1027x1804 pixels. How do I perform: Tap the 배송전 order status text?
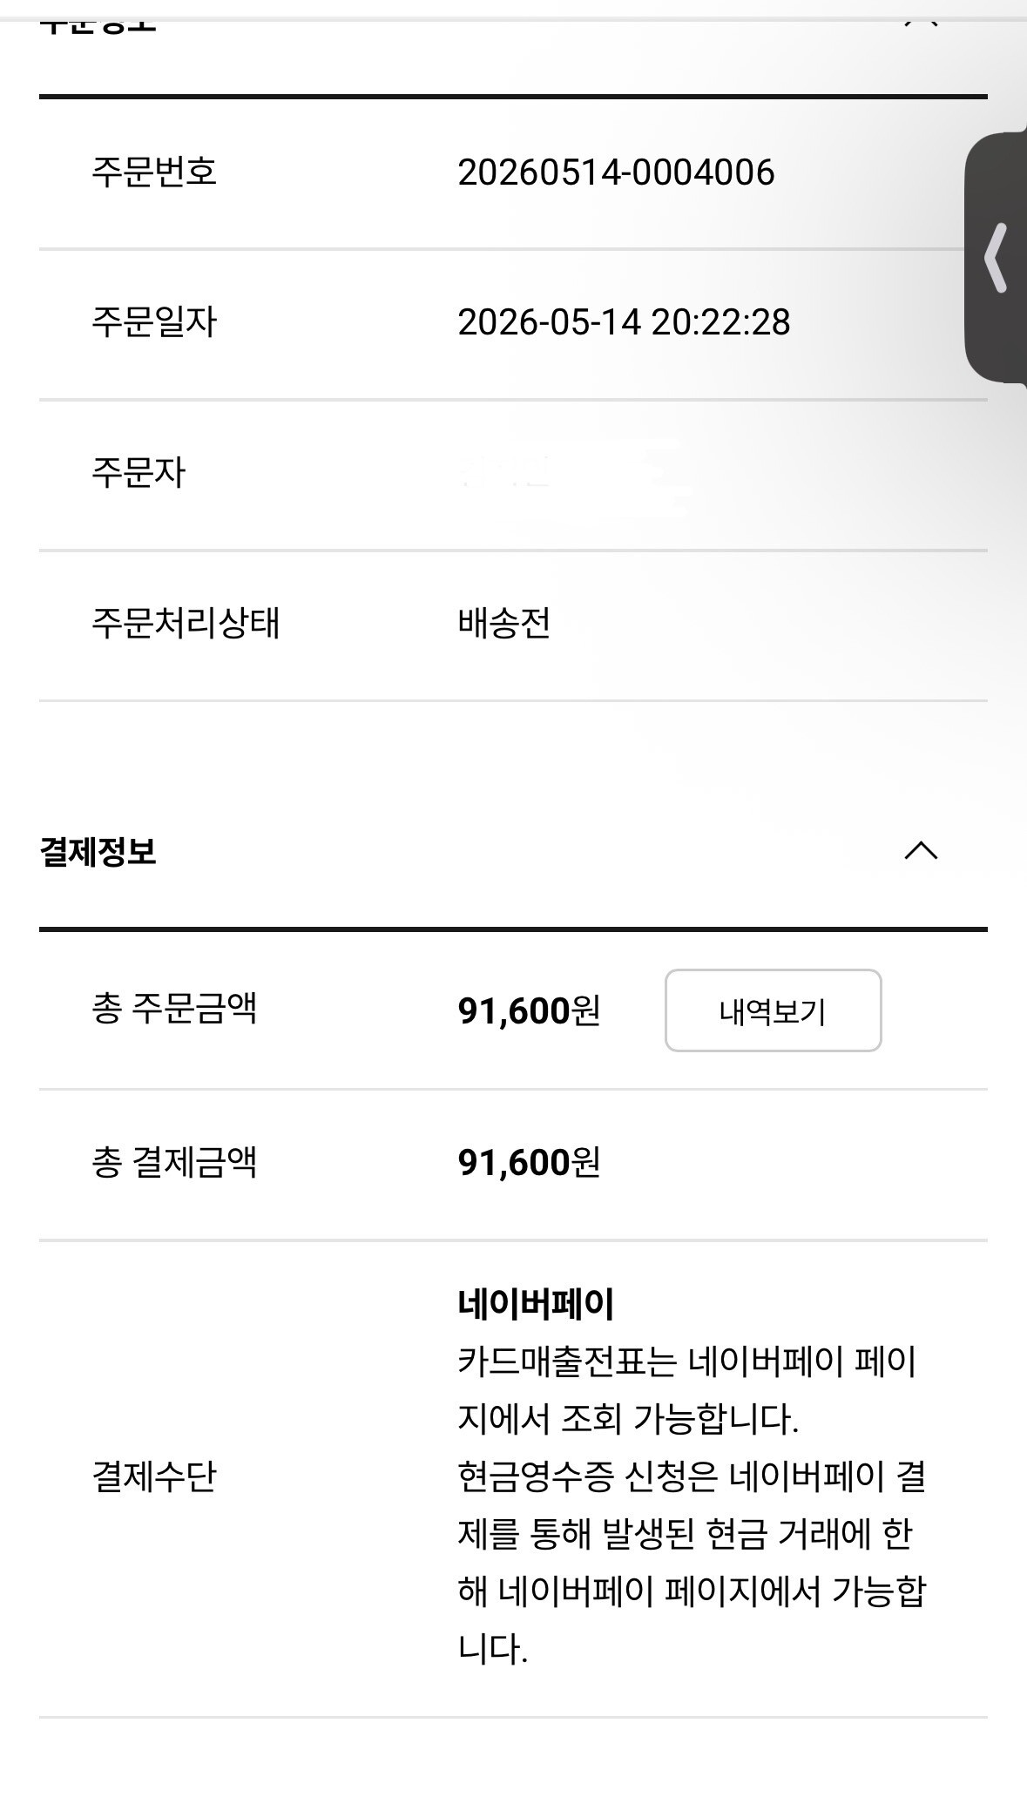tap(504, 623)
